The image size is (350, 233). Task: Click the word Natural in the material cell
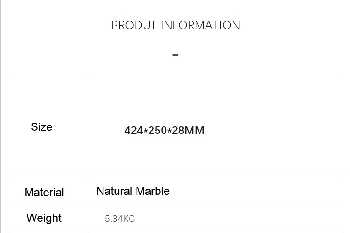coord(115,191)
